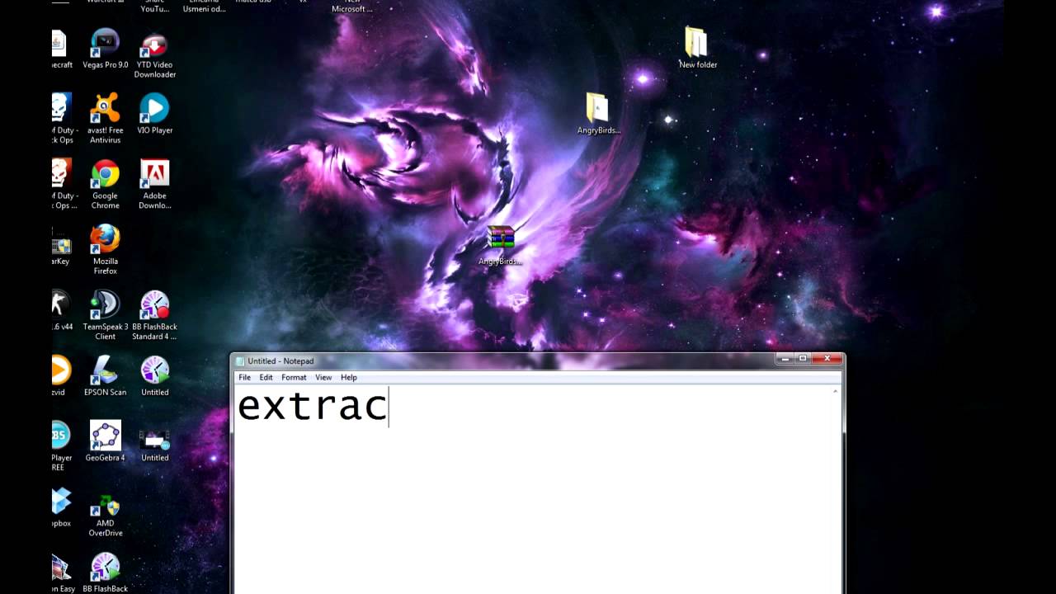This screenshot has width=1056, height=594.
Task: Close the Untitled Notepad window
Action: click(x=827, y=358)
